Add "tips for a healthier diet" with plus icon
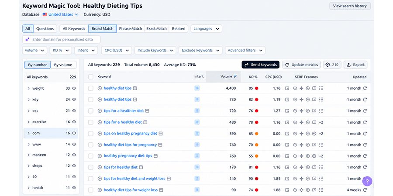Screen dimensions: 393x196 100,111
